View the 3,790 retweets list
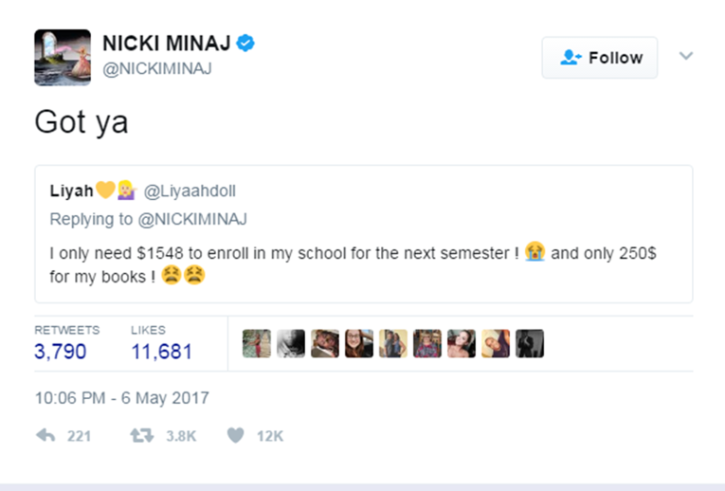Image resolution: width=725 pixels, height=491 pixels. pos(61,352)
